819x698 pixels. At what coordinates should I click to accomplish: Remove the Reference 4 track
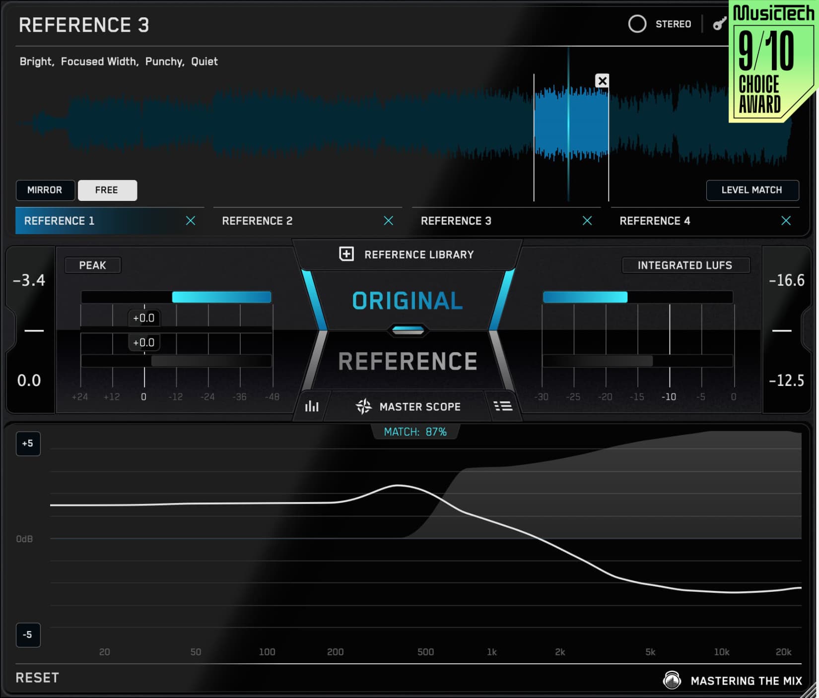[786, 221]
